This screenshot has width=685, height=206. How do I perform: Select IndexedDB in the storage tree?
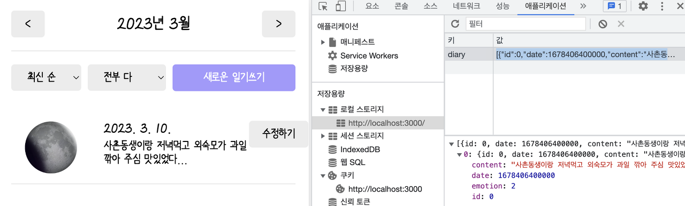point(360,149)
